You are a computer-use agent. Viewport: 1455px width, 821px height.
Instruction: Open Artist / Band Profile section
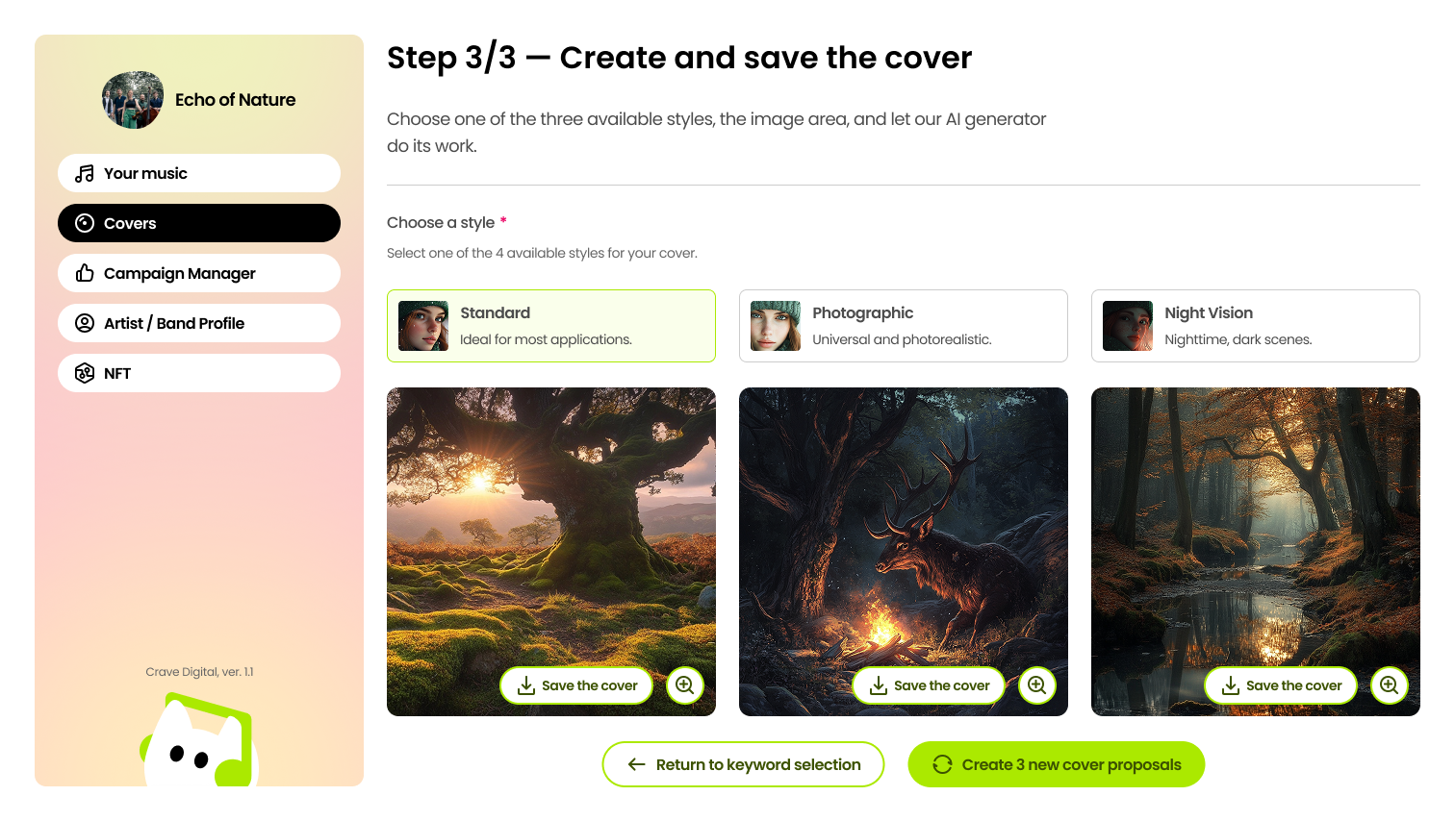[x=199, y=323]
